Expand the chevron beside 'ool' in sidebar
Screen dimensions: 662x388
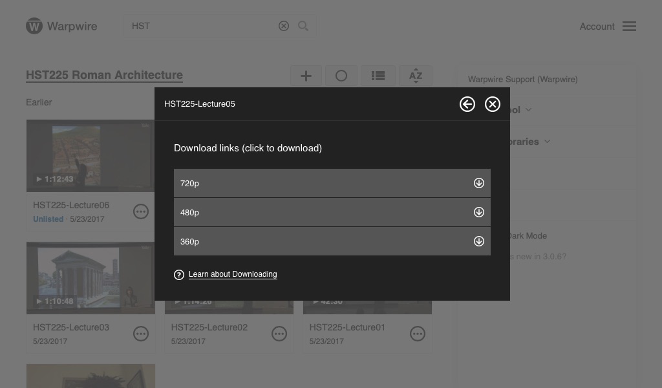[x=528, y=110]
